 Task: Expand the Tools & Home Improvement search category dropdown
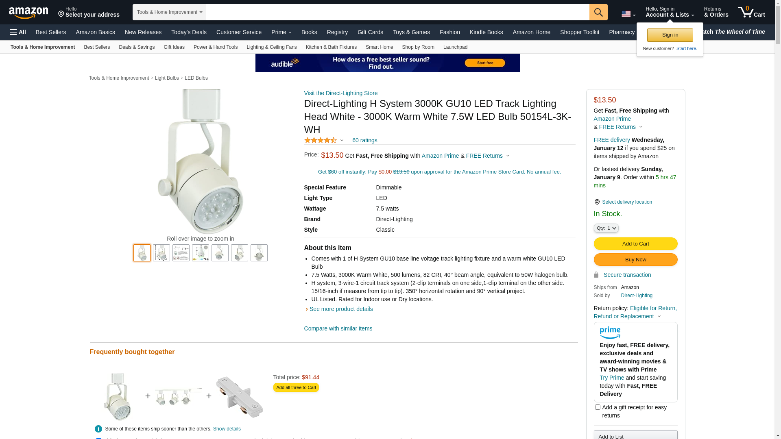click(x=169, y=12)
